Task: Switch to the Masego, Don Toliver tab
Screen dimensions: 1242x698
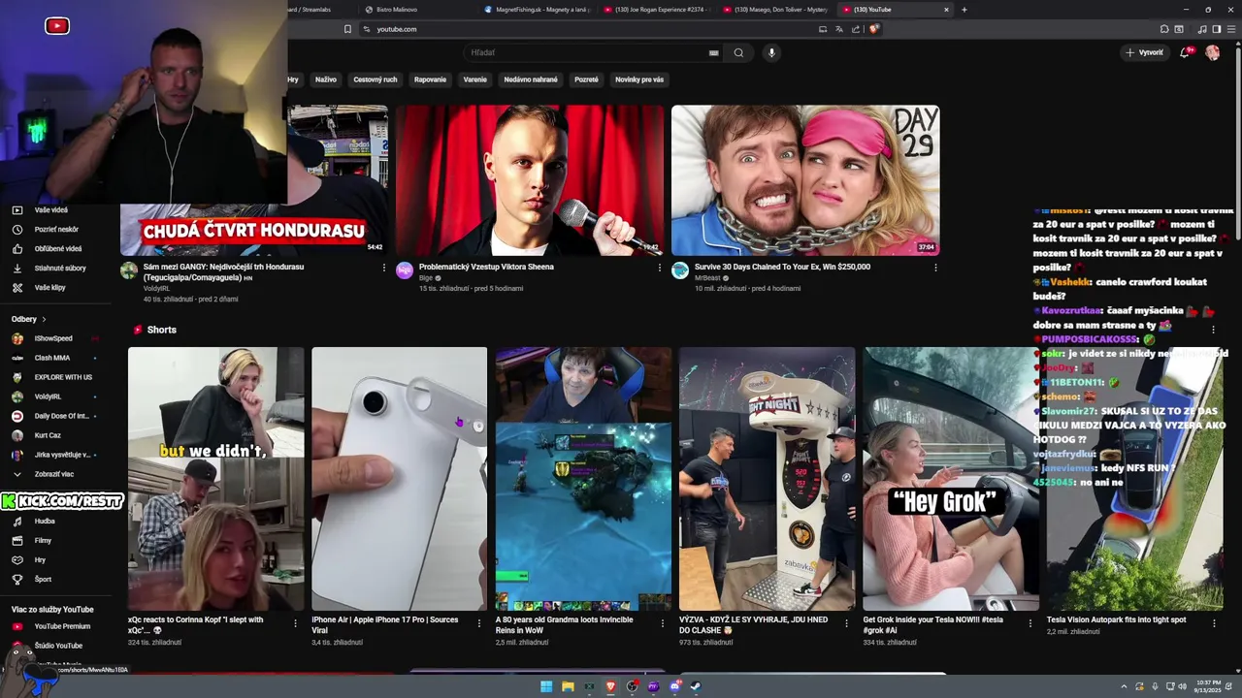Action: point(774,10)
